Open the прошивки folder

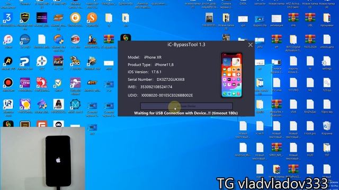(327, 17)
